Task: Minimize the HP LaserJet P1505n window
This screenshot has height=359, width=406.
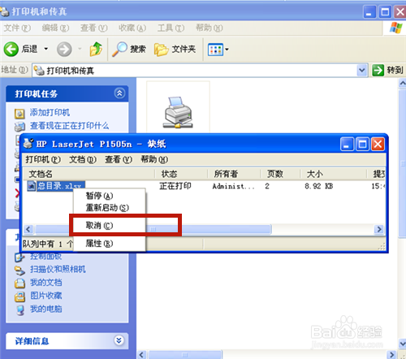Action: click(347, 144)
